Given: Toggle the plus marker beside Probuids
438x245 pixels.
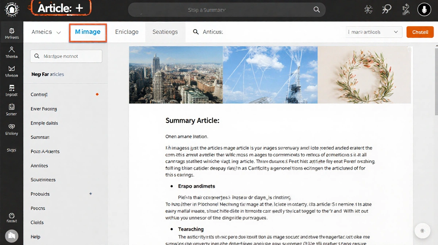Looking at the screenshot, I should pos(91,194).
